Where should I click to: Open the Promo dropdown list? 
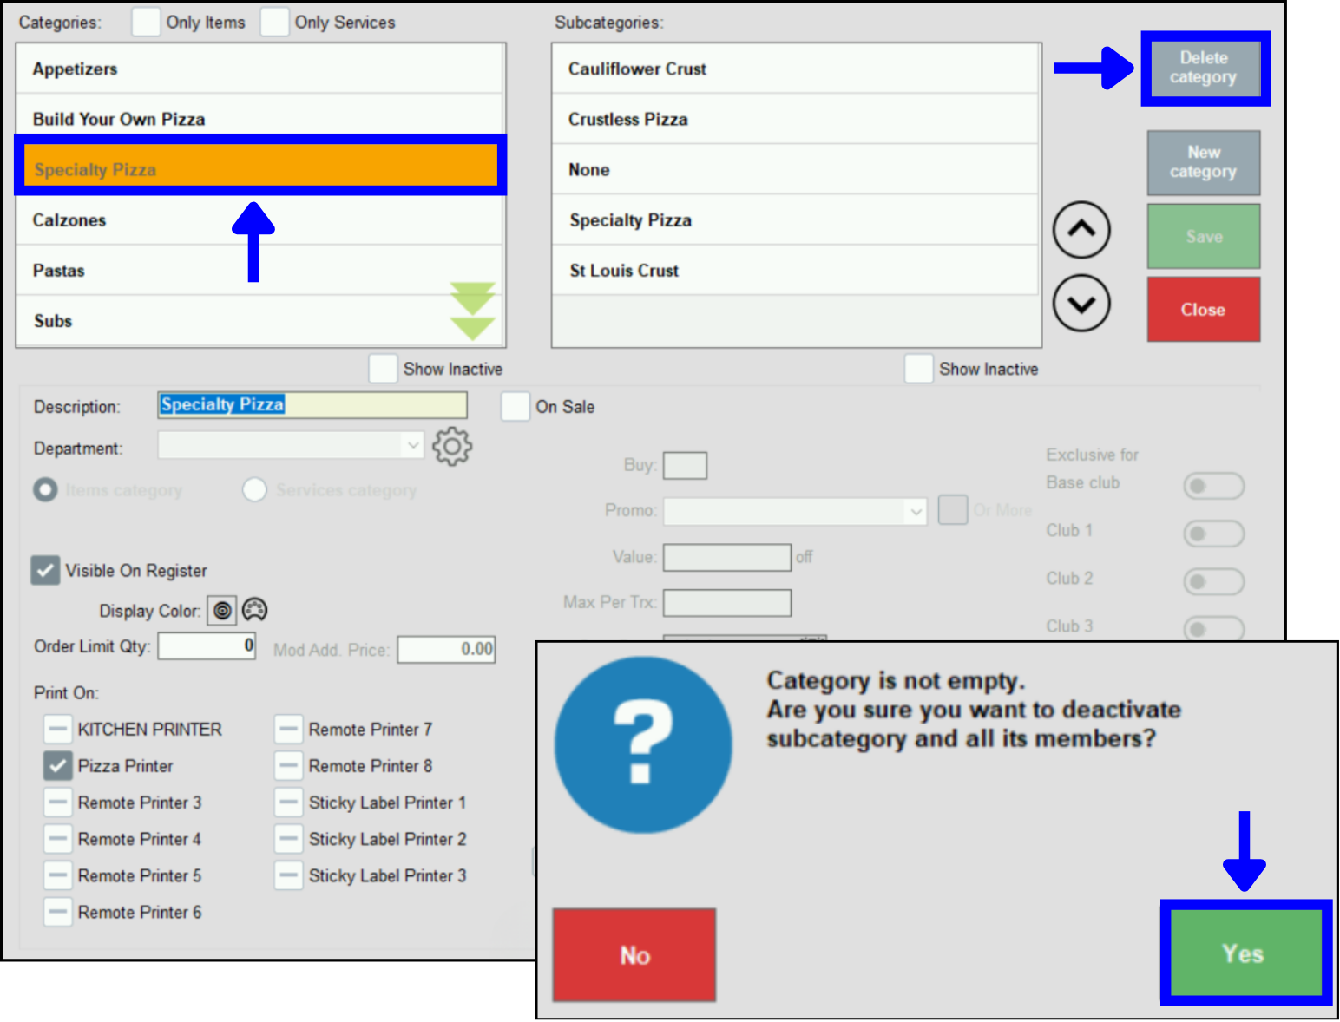point(916,511)
